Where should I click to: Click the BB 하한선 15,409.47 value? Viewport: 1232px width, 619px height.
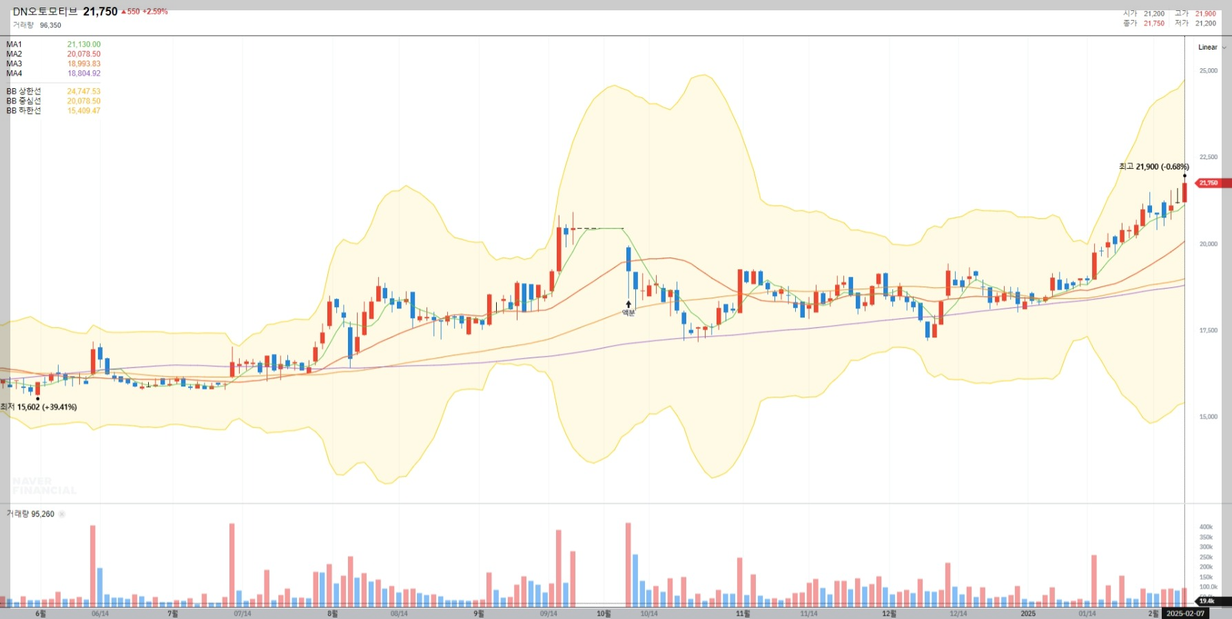pos(84,111)
